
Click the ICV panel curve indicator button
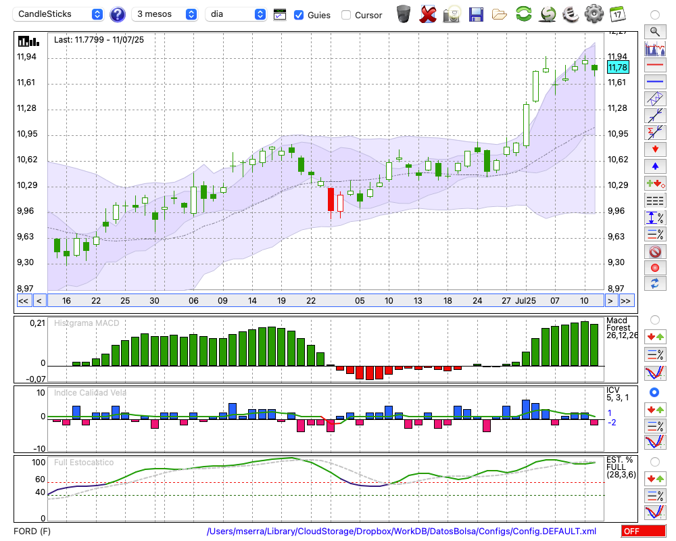point(655,442)
